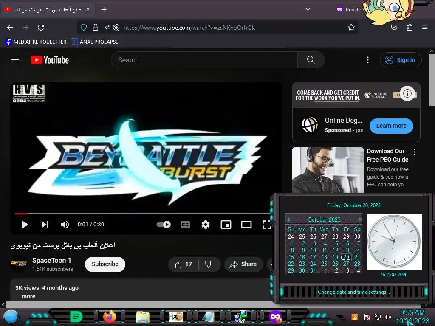The height and width of the screenshot is (326, 435).
Task: Select October 20 in the calendar
Action: coord(346,257)
